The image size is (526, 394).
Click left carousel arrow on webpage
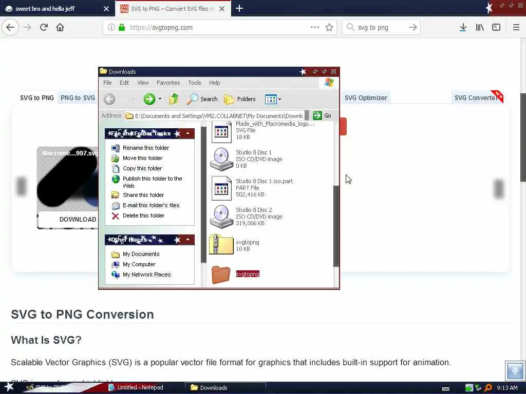(22, 186)
